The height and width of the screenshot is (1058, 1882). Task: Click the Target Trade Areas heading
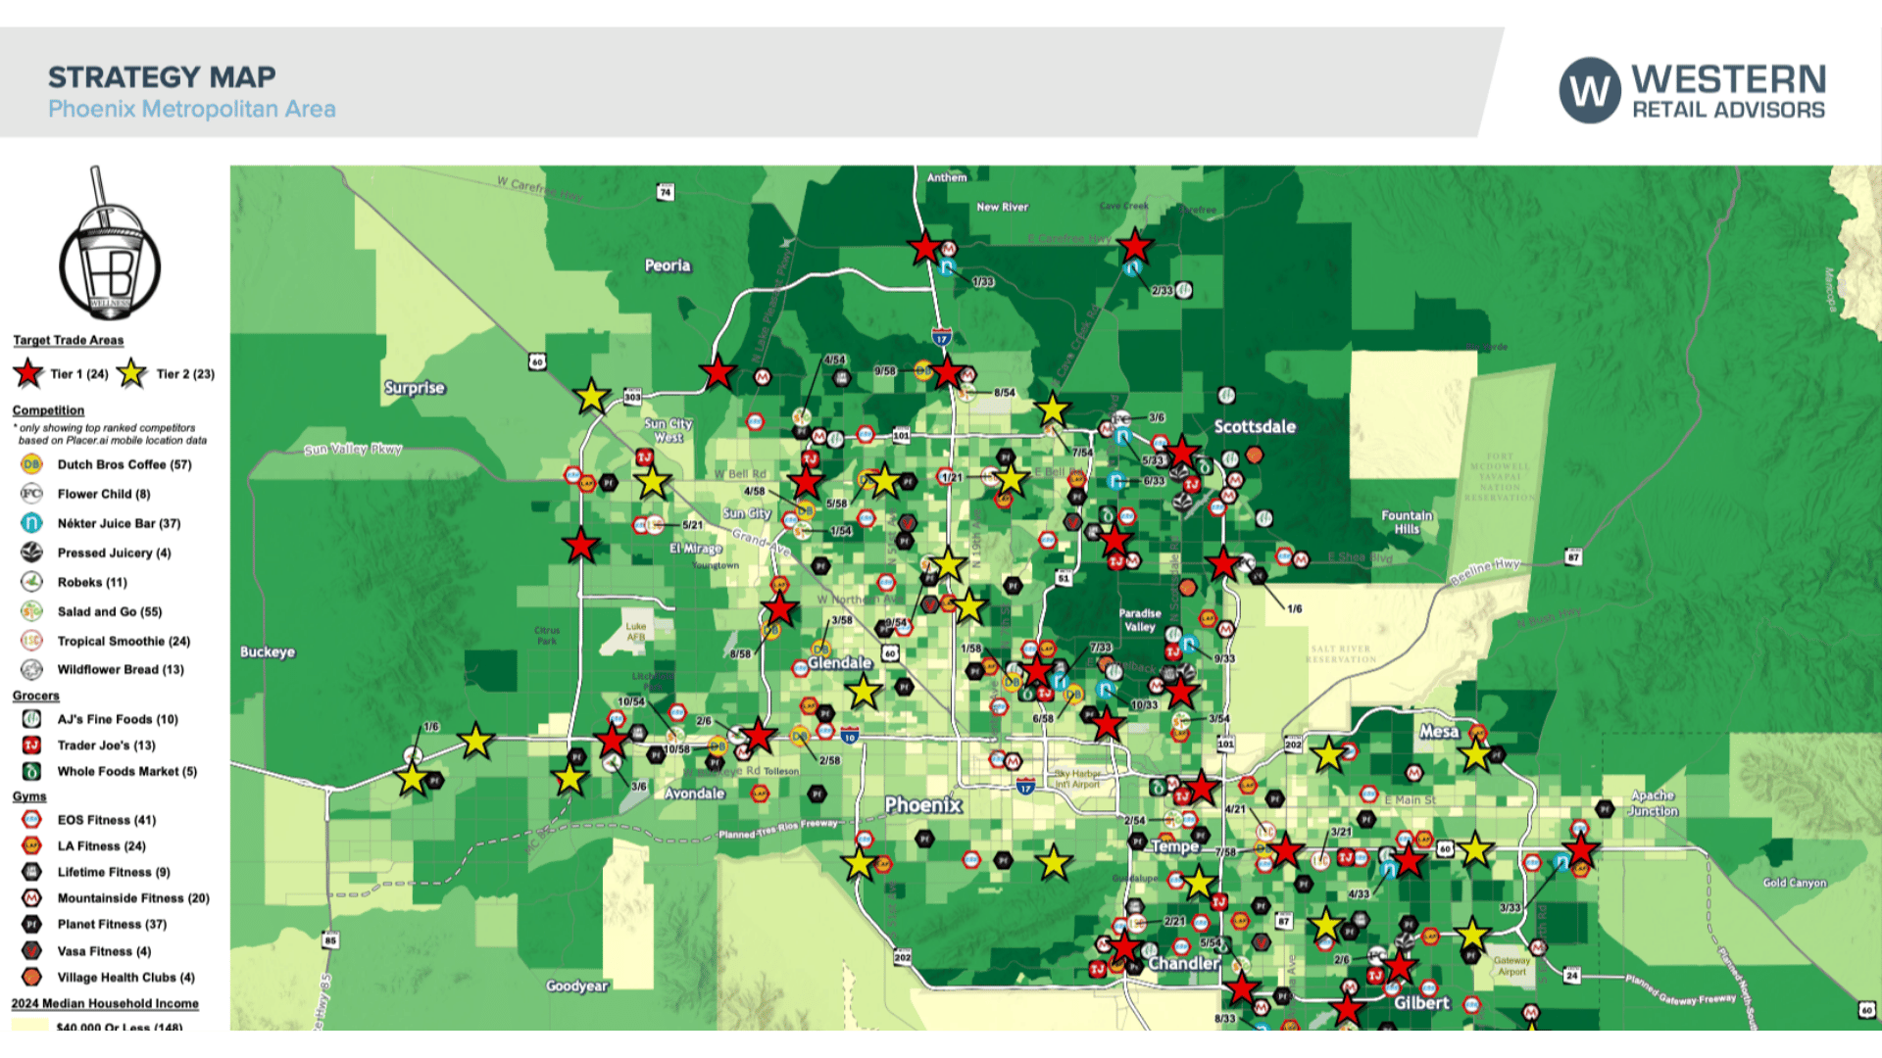[69, 340]
